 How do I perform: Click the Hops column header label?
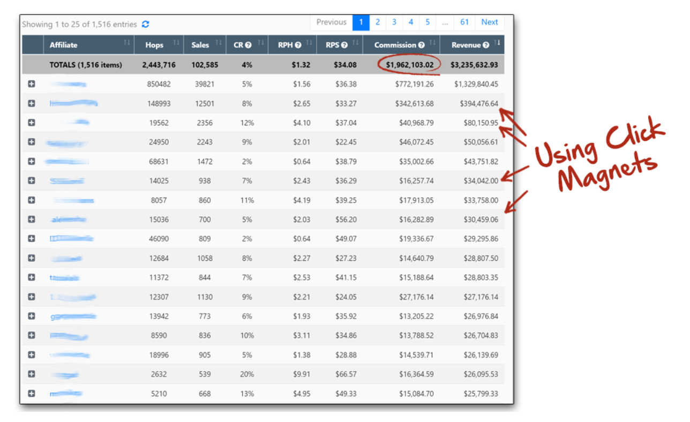point(154,45)
